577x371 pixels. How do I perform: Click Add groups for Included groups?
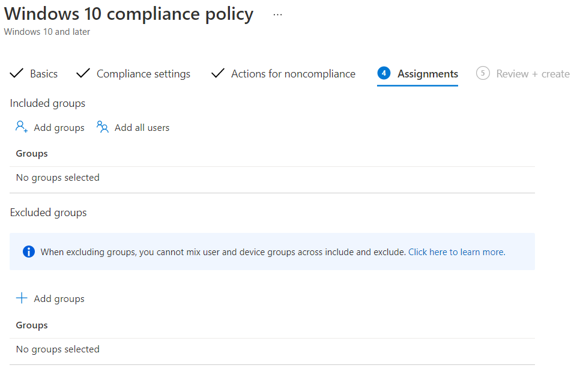58,127
